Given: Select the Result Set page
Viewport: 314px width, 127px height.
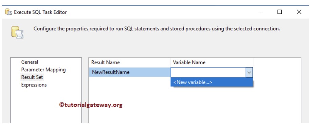Looking at the screenshot, I should [32, 77].
